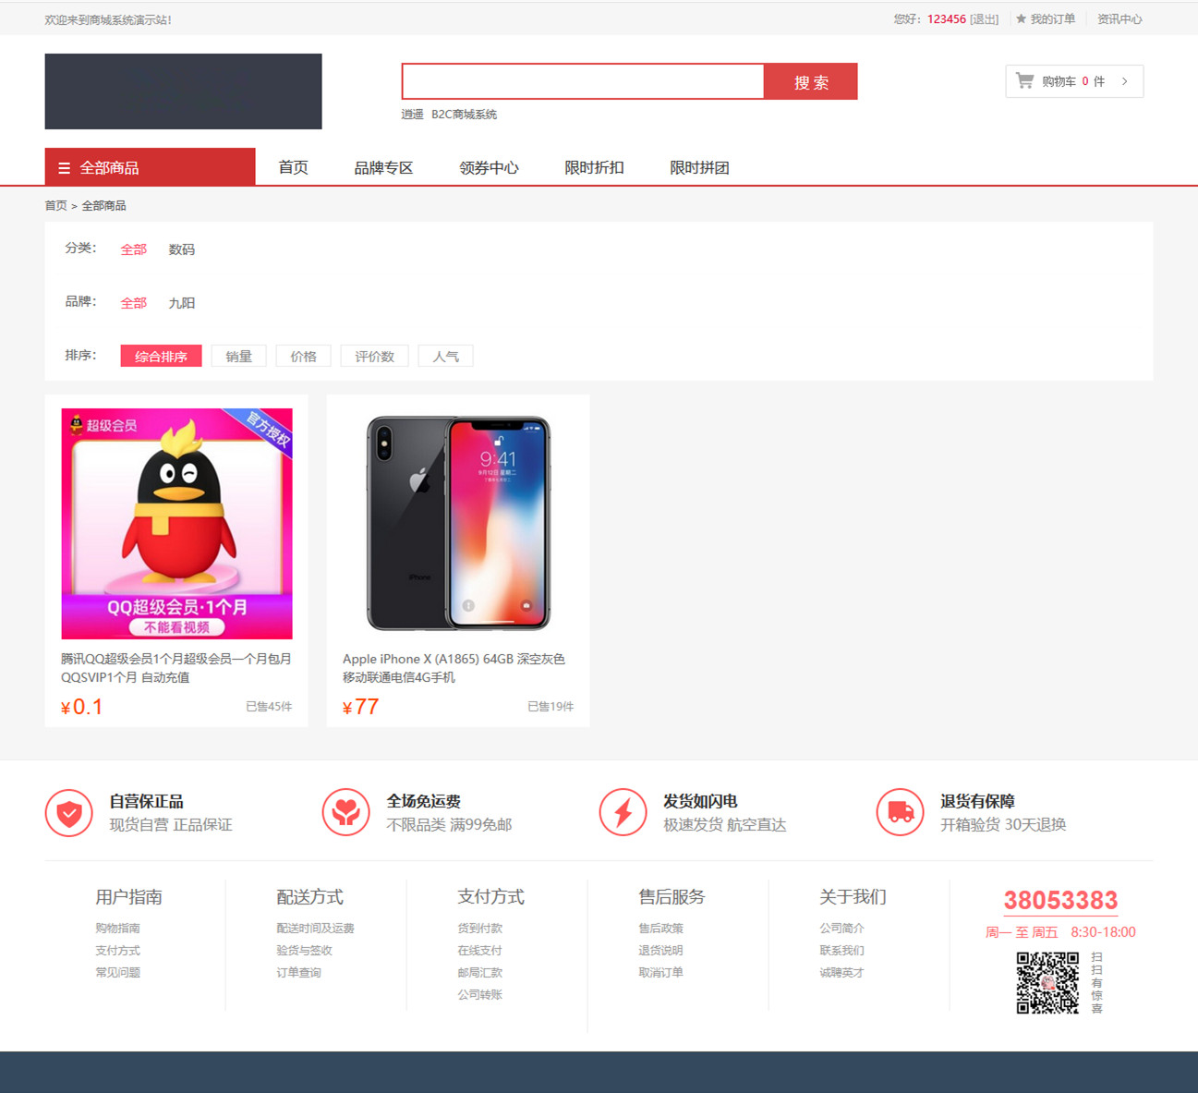Click the B2C商城系统 hot-search link

pos(464,115)
